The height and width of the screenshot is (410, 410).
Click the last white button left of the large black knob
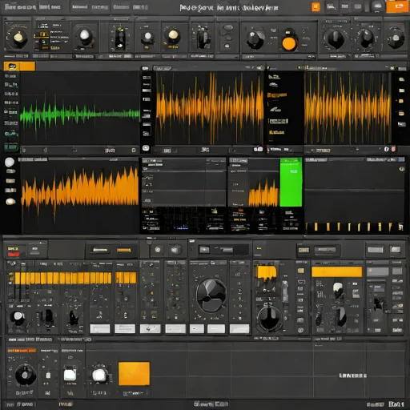pos(239,329)
